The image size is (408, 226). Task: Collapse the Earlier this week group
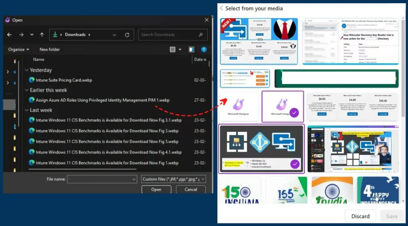[x=27, y=90]
